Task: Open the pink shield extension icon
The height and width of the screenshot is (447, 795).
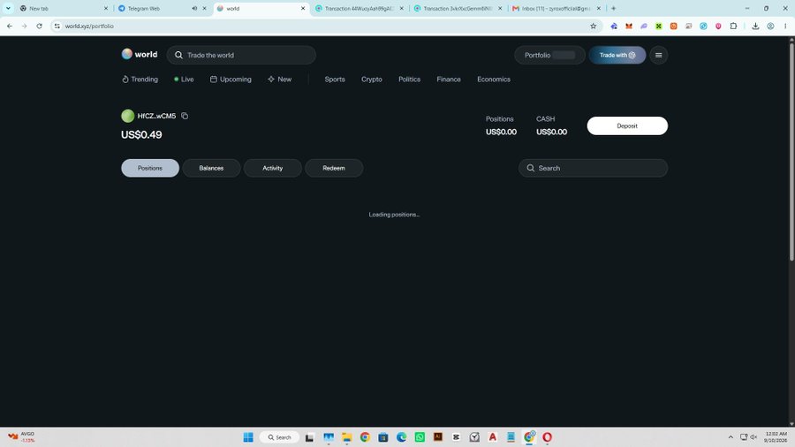Action: click(x=718, y=26)
